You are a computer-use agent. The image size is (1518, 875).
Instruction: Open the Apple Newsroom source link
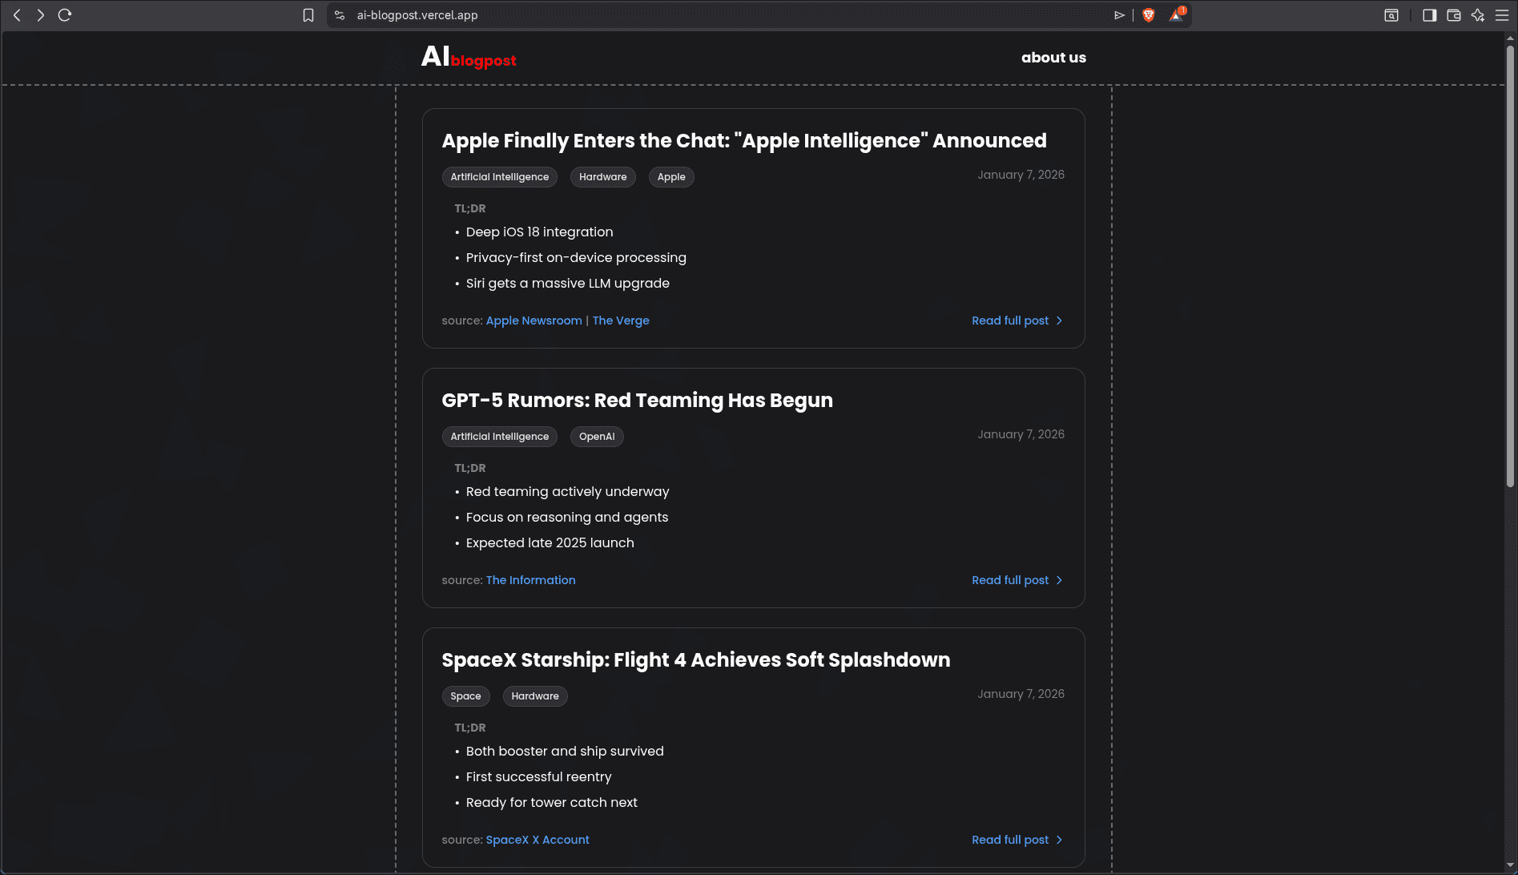534,321
